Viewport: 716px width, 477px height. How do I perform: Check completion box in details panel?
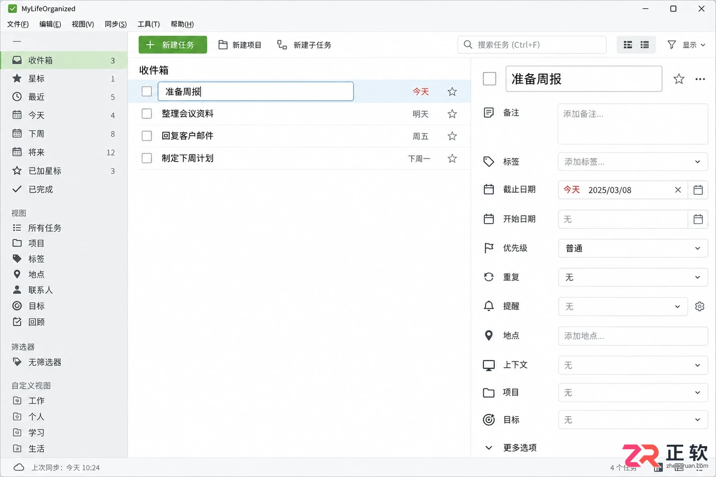(x=490, y=79)
